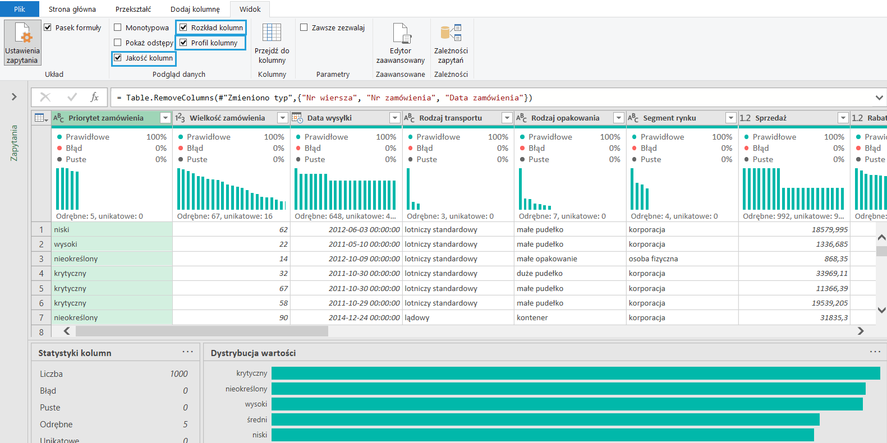Click the Przejdź do kolumny icon
Viewport: 887px width, 443px height.
click(272, 33)
